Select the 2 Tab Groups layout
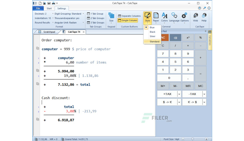 [95, 18]
